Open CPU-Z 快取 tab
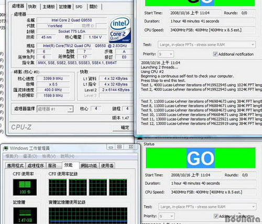 coord(32,7)
